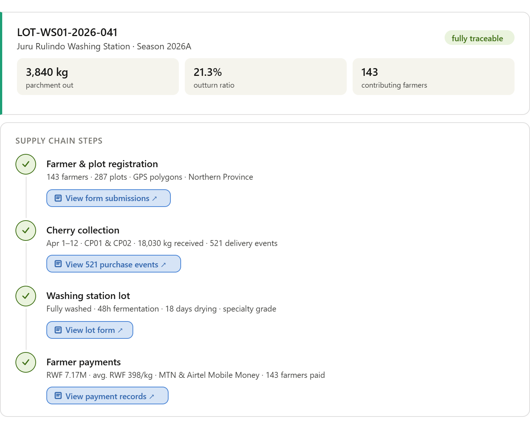530x436 pixels.
Task: Open View payment records
Action: tap(107, 396)
